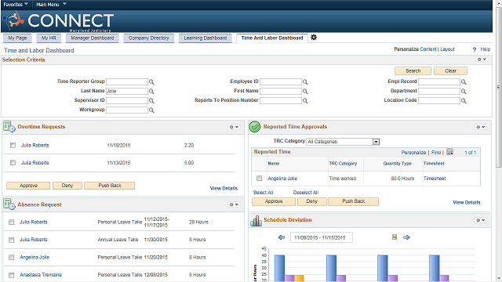The height and width of the screenshot is (282, 502).
Task: Open the Main Menu dropdown
Action: pos(51,4)
